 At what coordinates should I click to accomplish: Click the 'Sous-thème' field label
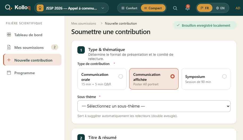tap(86, 97)
